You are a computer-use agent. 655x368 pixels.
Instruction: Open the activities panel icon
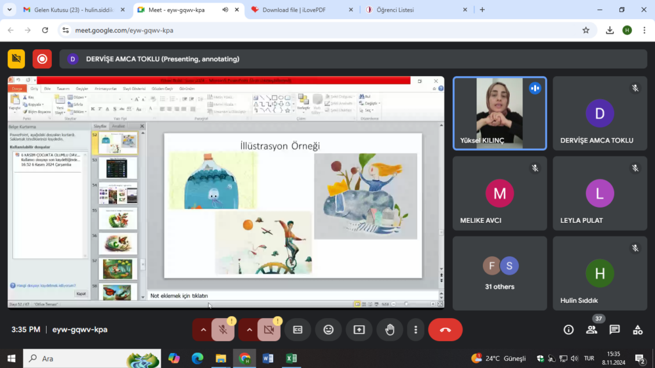637,330
